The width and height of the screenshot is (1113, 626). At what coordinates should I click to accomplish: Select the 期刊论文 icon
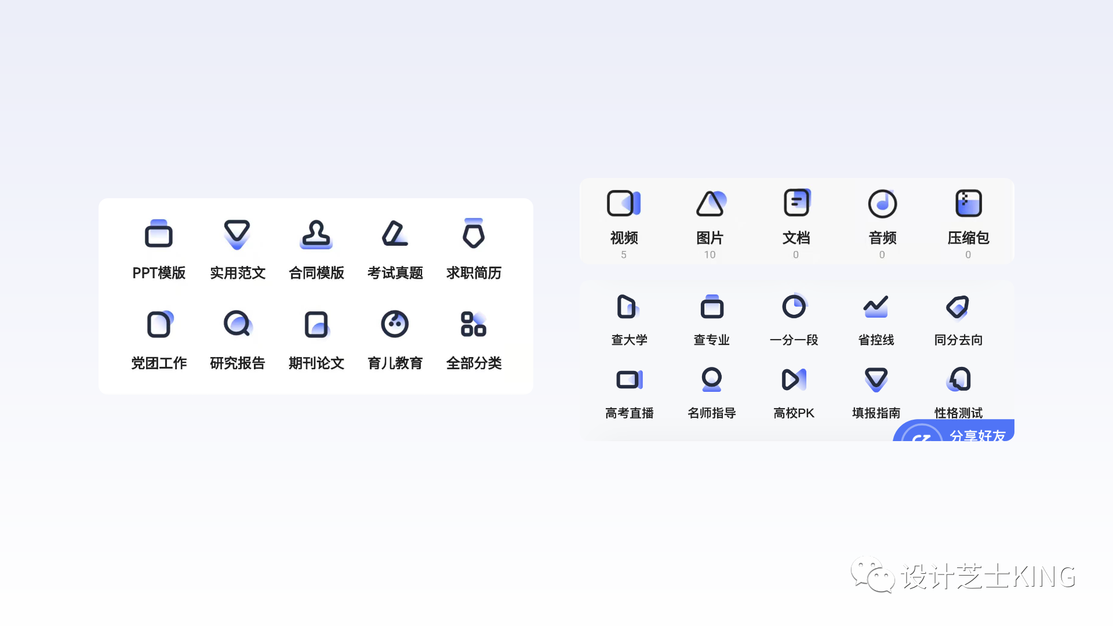click(316, 324)
